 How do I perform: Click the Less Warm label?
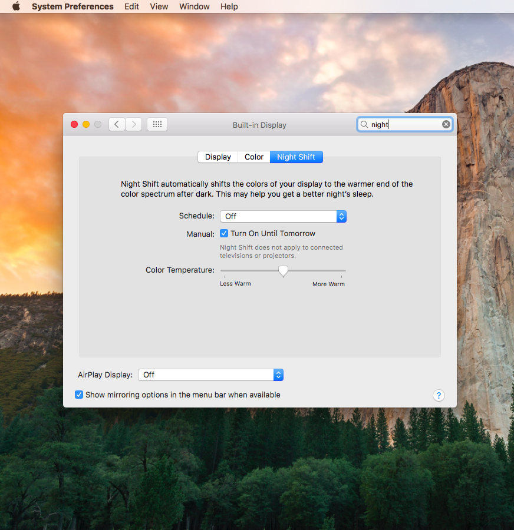(x=235, y=284)
